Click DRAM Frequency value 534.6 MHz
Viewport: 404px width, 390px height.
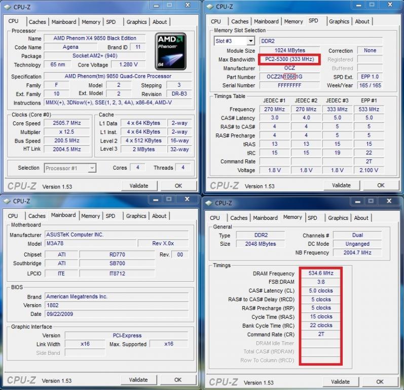point(321,273)
